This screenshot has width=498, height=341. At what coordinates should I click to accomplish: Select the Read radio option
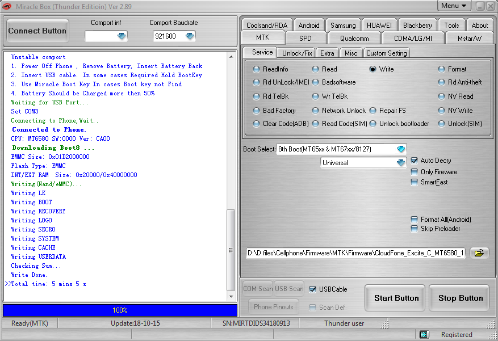pos(315,69)
